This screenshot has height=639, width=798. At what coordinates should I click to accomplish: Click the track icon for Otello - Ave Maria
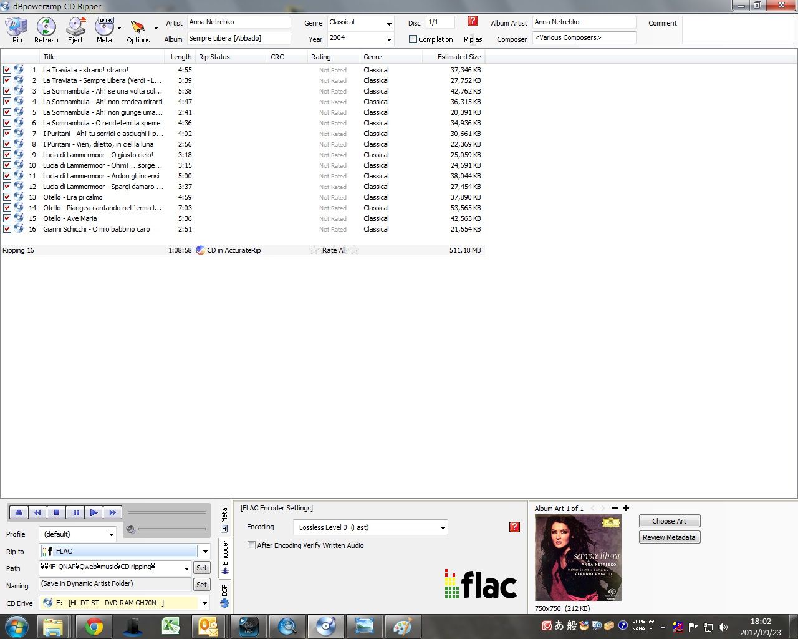coord(19,218)
